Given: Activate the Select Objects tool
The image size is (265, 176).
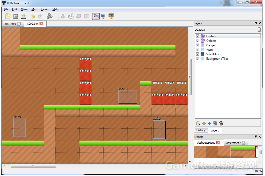Looking at the screenshot, I should (x=96, y=16).
